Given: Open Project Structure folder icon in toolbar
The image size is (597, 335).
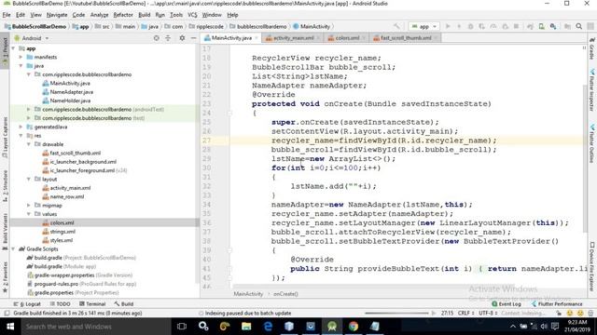Looking at the screenshot, I should click(567, 26).
